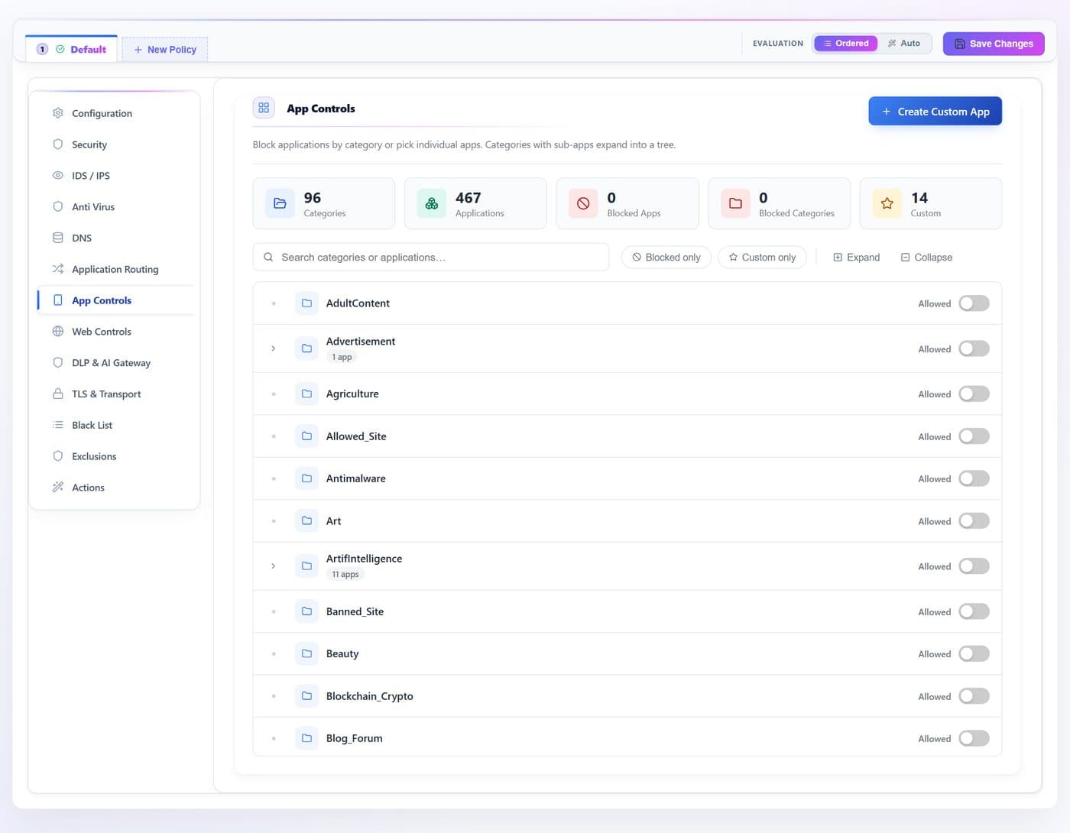Click the Actions magic wand icon
The image size is (1070, 833).
pyautogui.click(x=57, y=488)
